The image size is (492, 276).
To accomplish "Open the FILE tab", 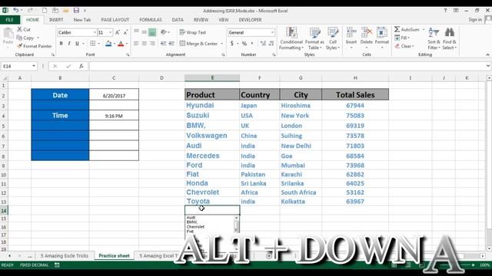I will pyautogui.click(x=10, y=20).
